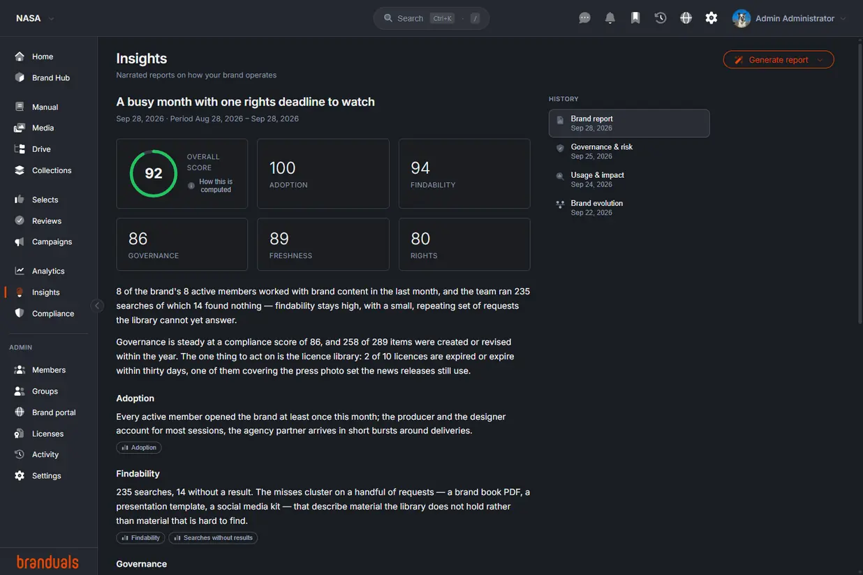
Task: Open the Brand report history entry
Action: [x=629, y=123]
